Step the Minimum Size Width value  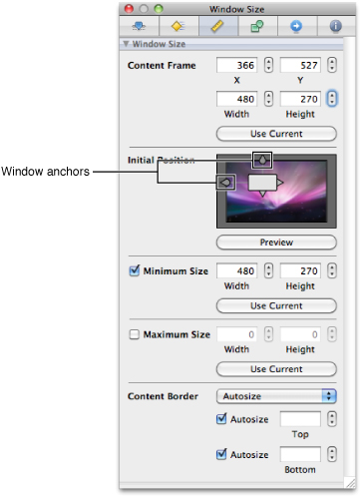coord(268,270)
